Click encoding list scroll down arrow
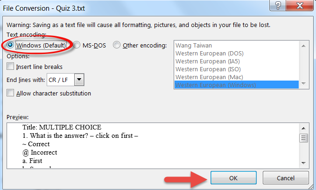 304,84
